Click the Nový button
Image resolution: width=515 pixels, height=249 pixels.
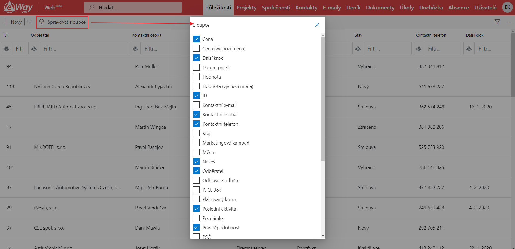tap(12, 22)
